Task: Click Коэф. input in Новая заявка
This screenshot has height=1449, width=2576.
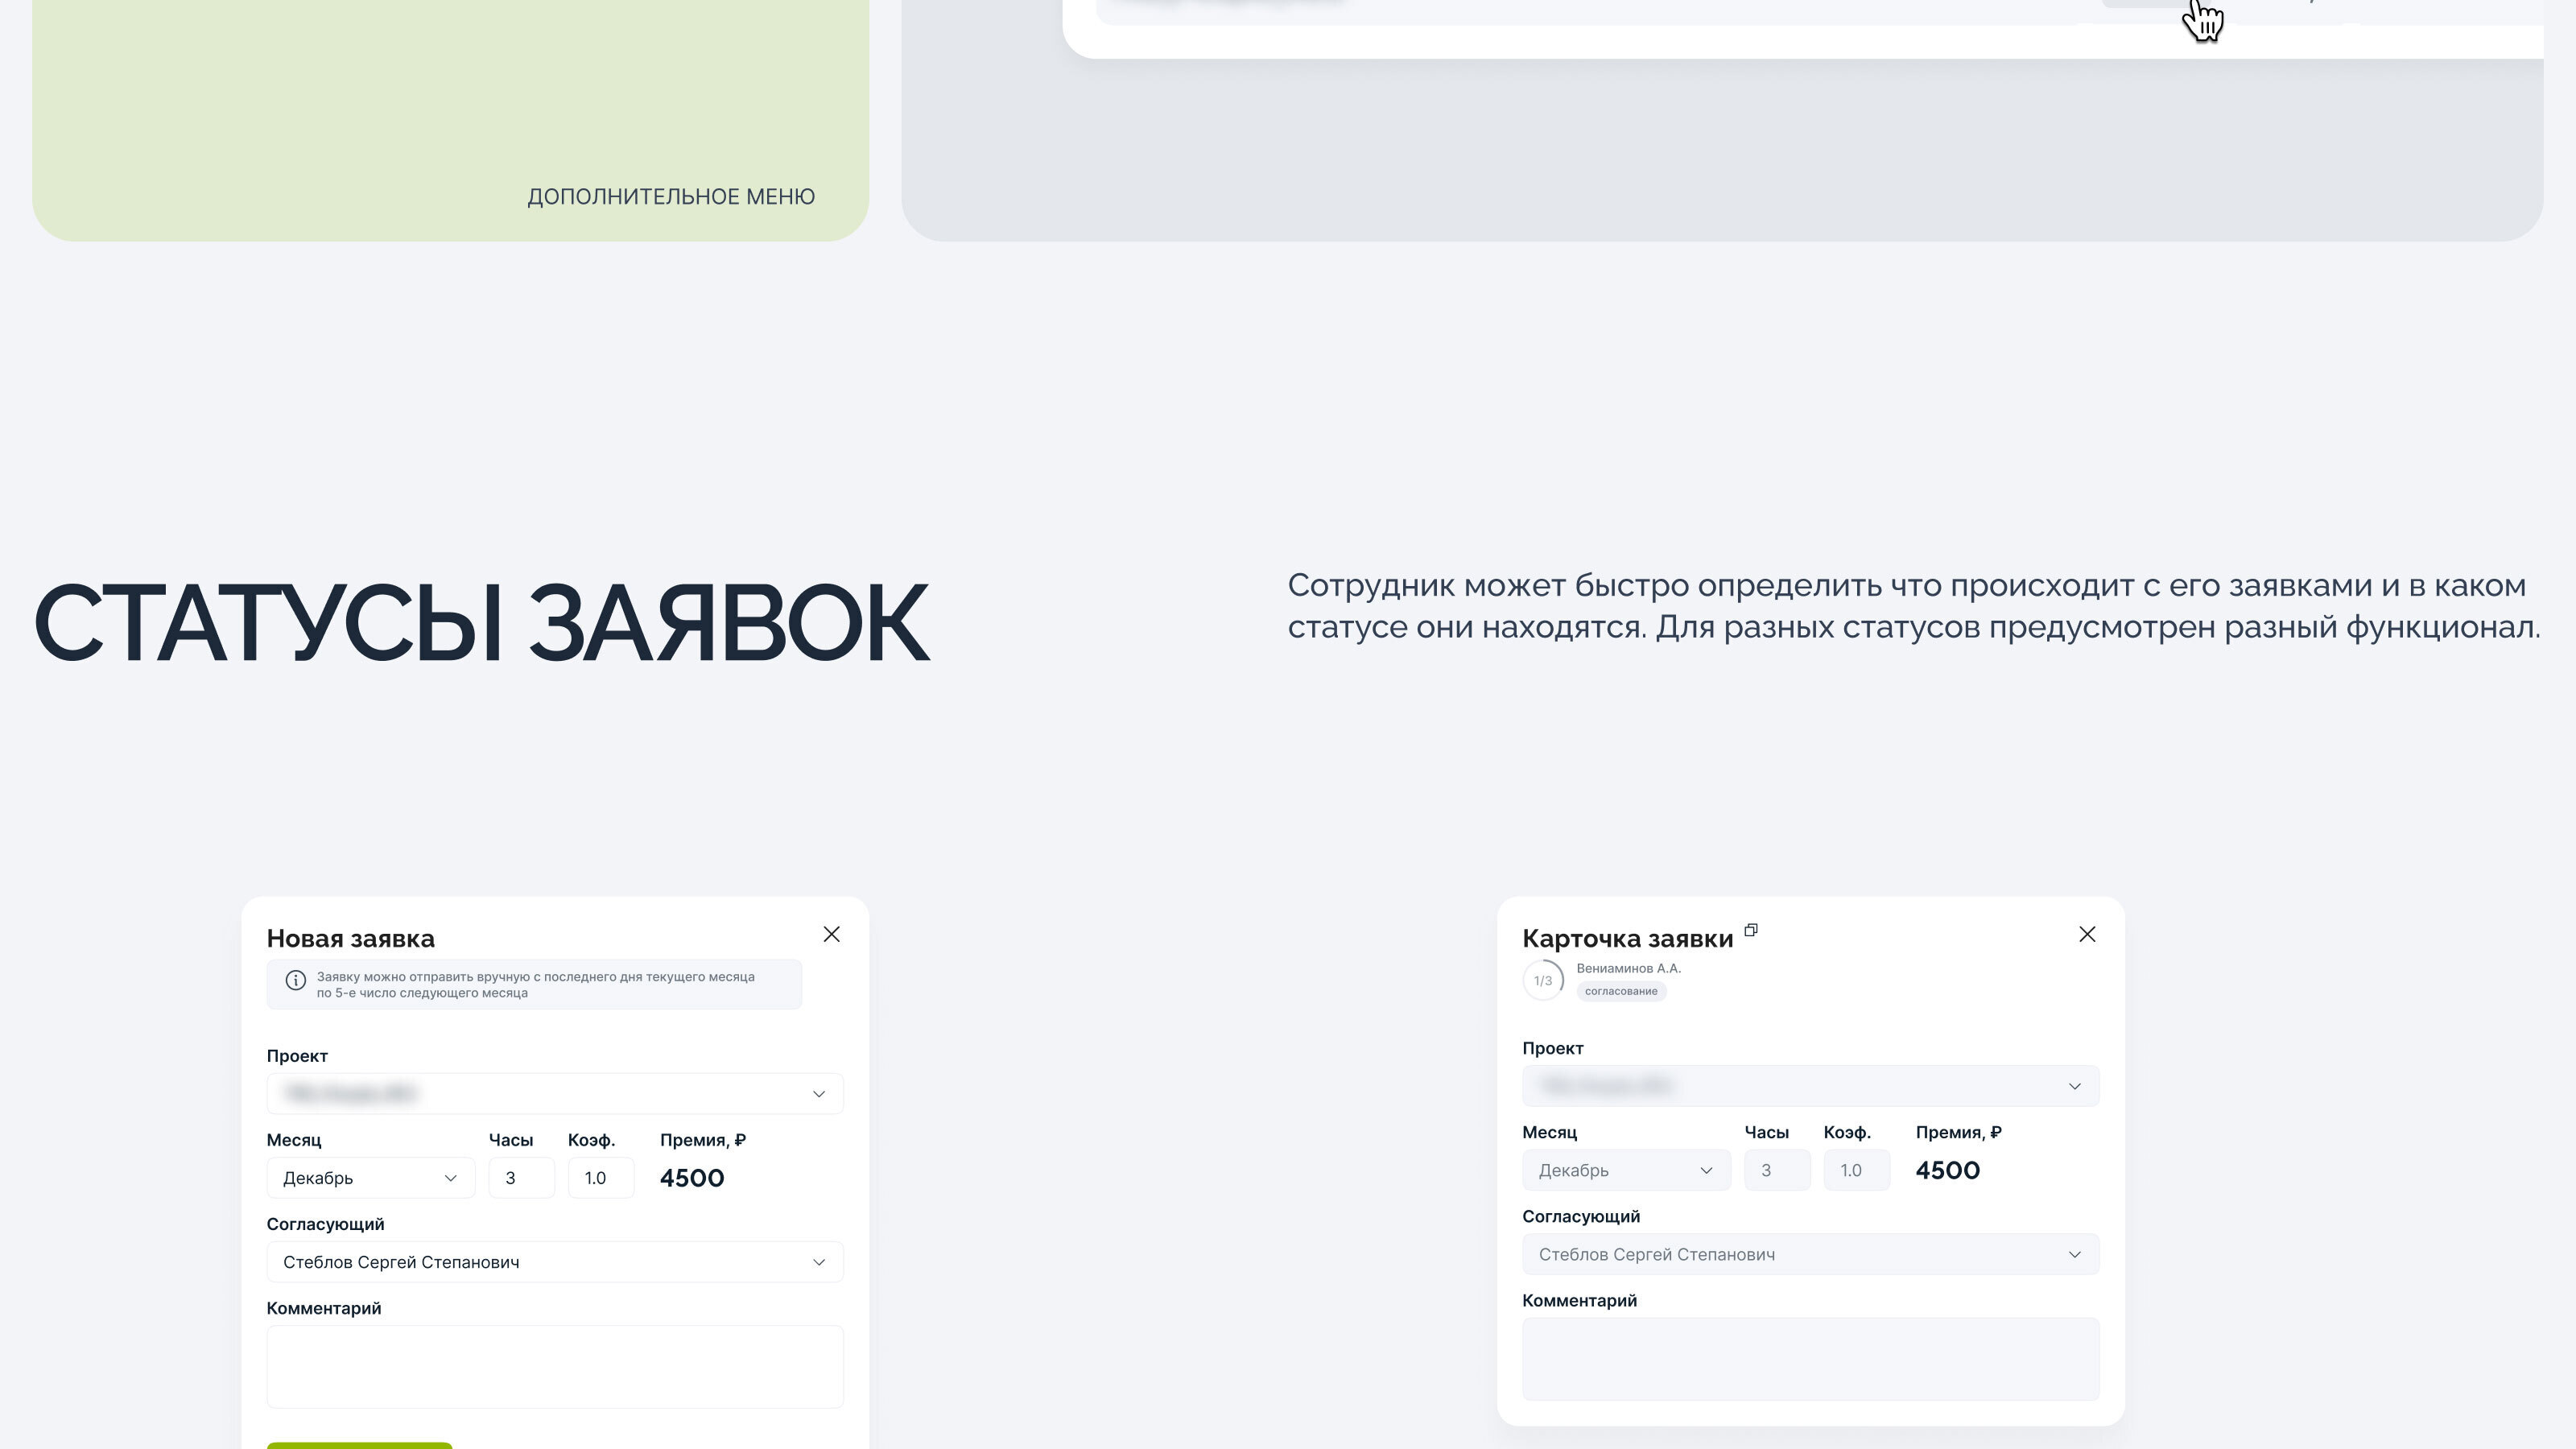Action: 600,1178
